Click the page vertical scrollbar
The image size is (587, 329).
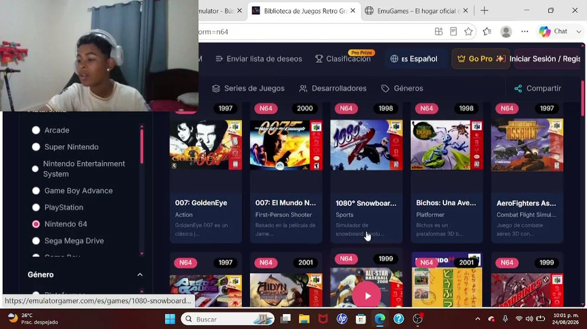582,98
